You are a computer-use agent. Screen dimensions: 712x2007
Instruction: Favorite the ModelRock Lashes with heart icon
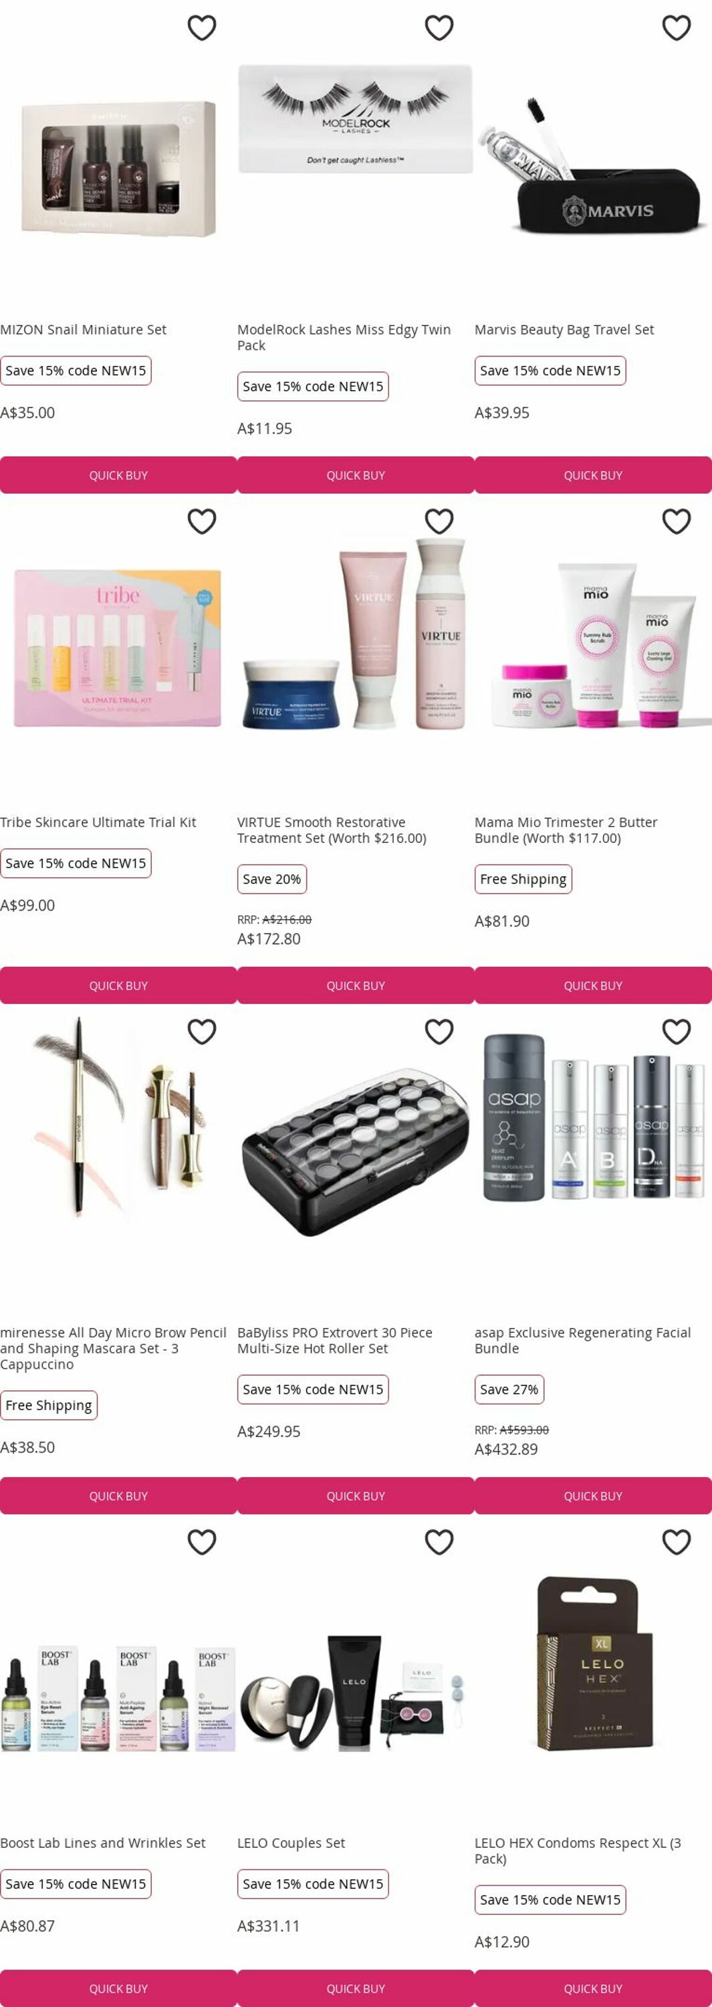coord(439,28)
